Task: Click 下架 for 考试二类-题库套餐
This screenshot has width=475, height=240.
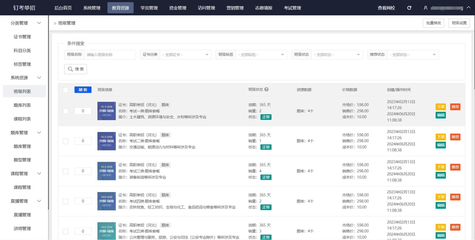Action: [x=441, y=137]
